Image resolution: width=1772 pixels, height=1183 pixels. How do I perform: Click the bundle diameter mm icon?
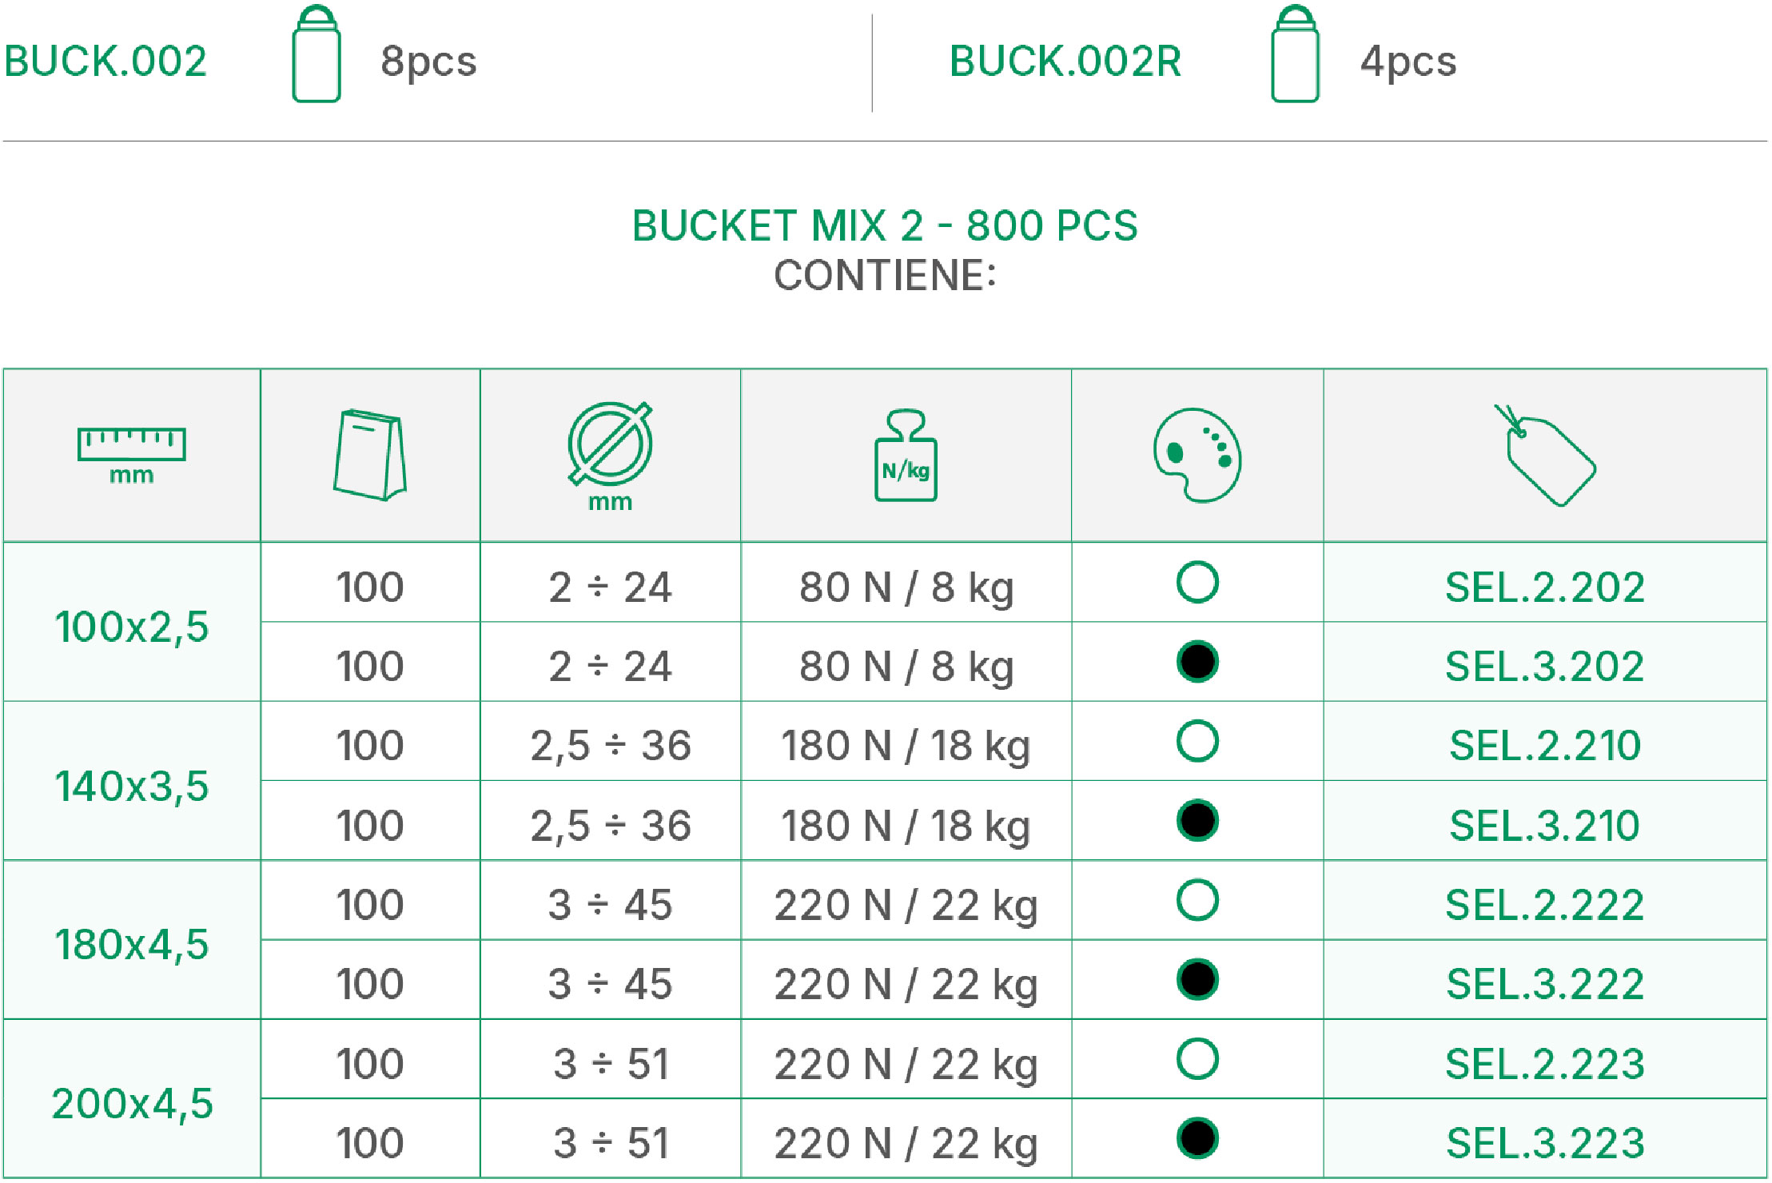(x=610, y=455)
